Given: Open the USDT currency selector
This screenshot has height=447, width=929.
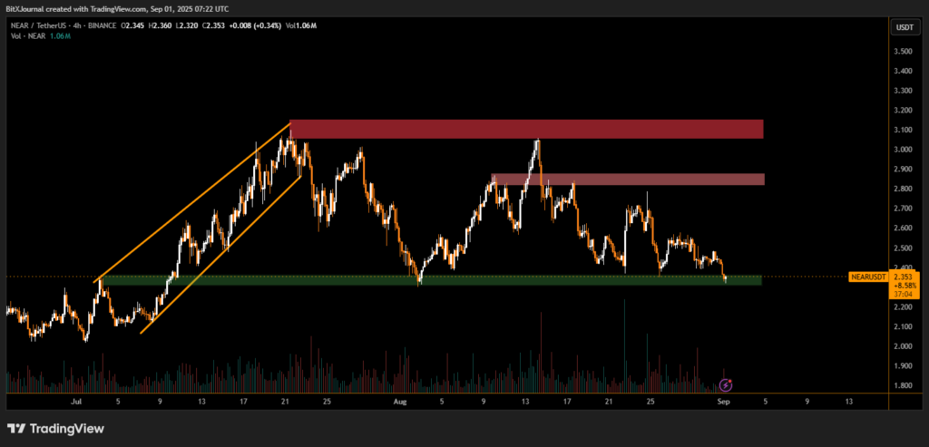Looking at the screenshot, I should (x=904, y=27).
